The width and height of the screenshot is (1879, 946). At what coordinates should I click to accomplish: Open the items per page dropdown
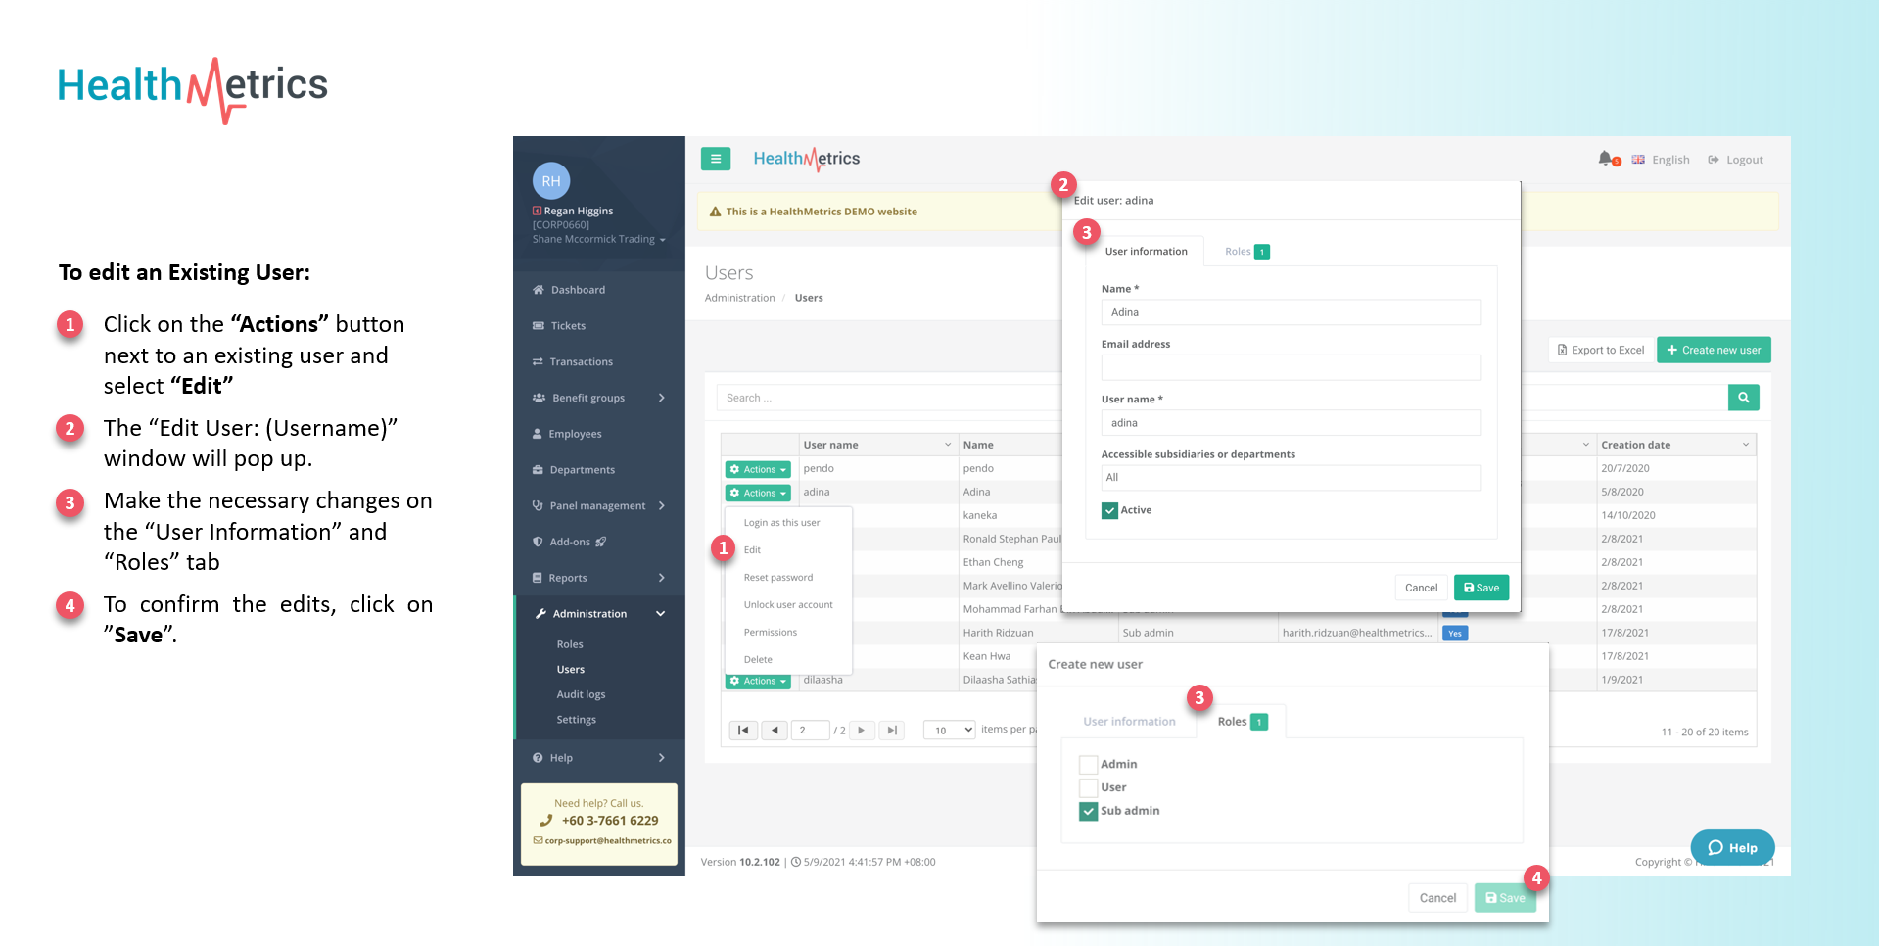[949, 731]
